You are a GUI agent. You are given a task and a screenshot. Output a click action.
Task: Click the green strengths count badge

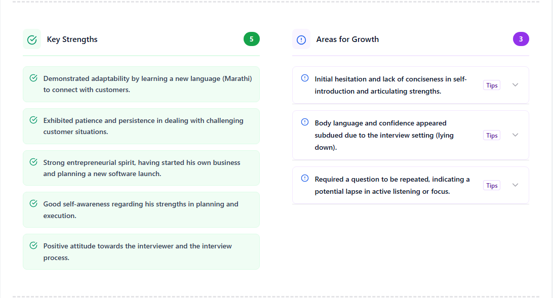[252, 39]
